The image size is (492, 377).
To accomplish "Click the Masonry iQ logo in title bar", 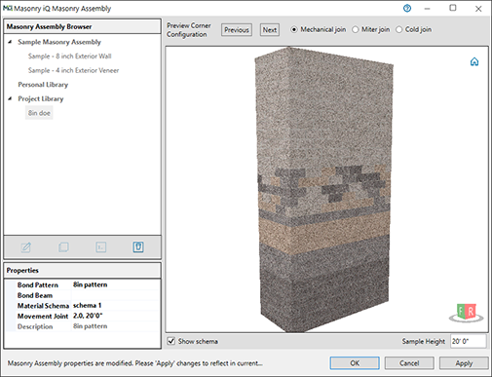I will 8,8.
